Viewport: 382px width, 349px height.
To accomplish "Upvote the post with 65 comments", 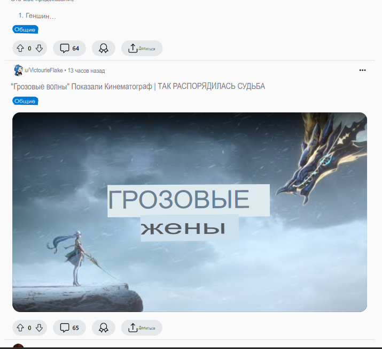I will (x=20, y=328).
